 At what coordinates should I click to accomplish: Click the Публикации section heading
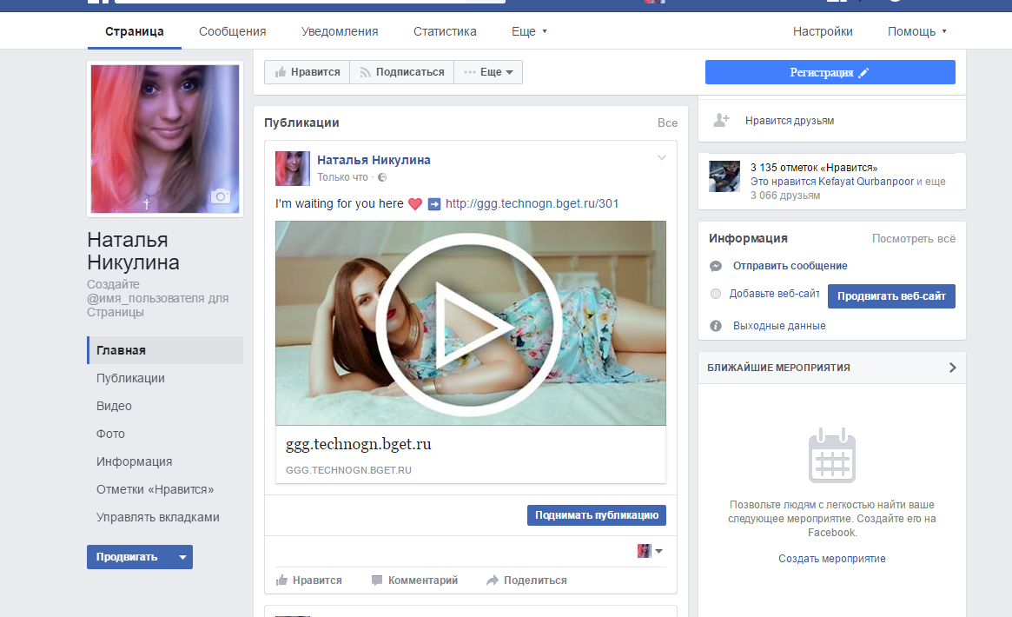click(301, 123)
